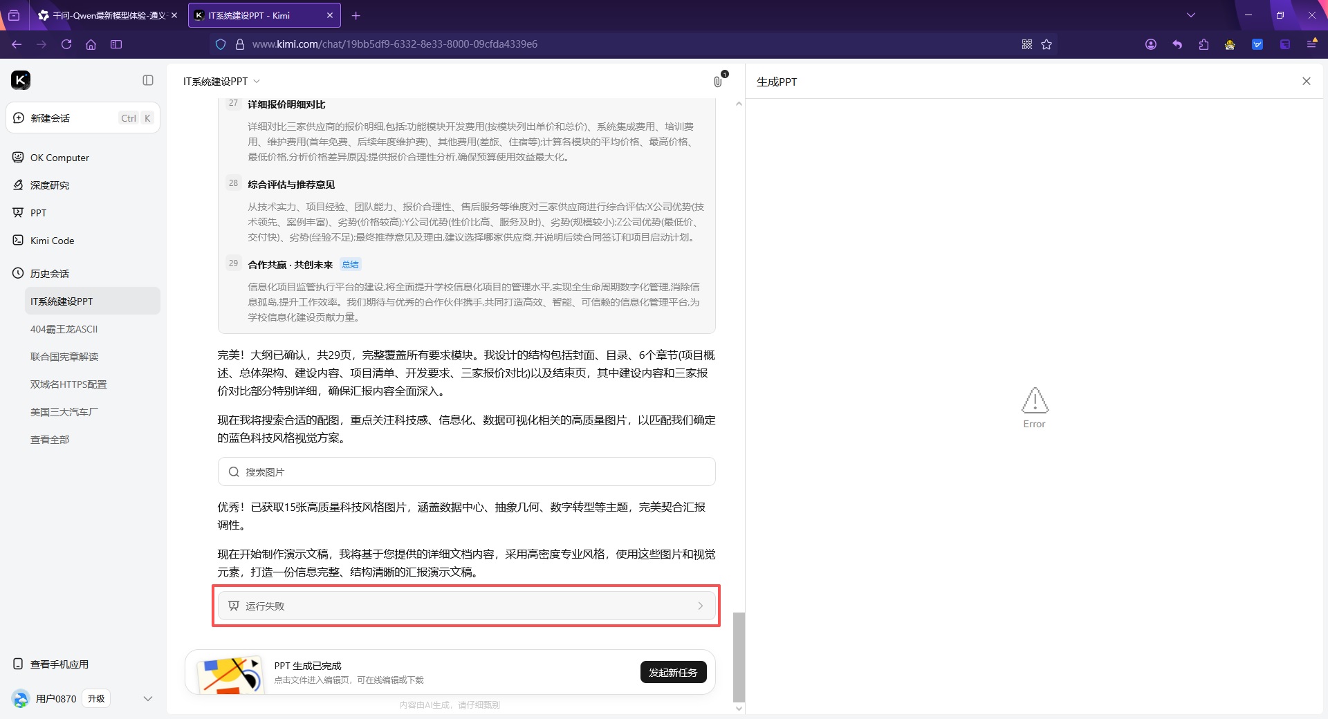The image size is (1328, 719).
Task: Expand the 运行失败 error details chevron
Action: coord(701,606)
